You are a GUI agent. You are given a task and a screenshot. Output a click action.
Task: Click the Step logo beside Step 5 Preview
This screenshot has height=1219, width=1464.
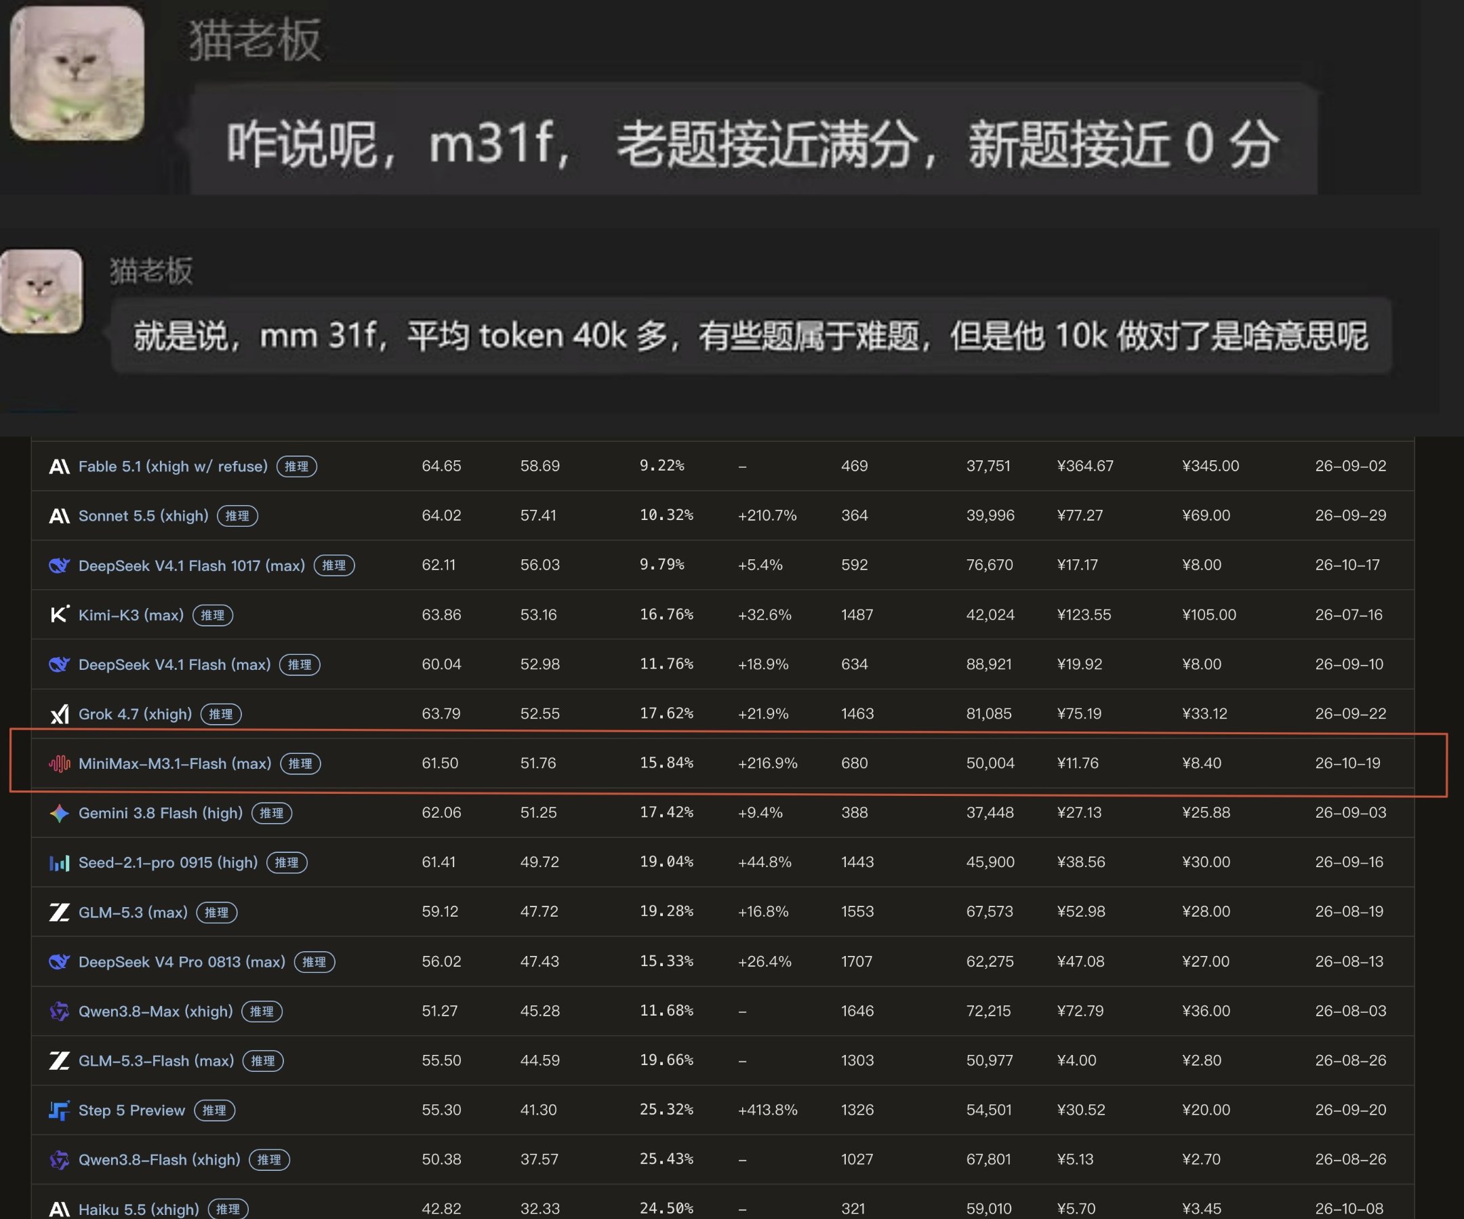[x=59, y=1111]
